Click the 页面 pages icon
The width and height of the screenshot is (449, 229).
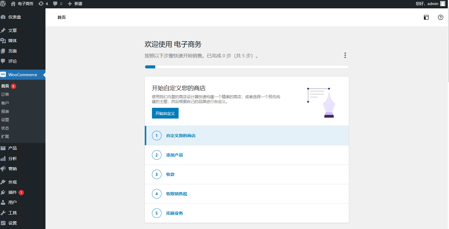[x=3, y=51]
